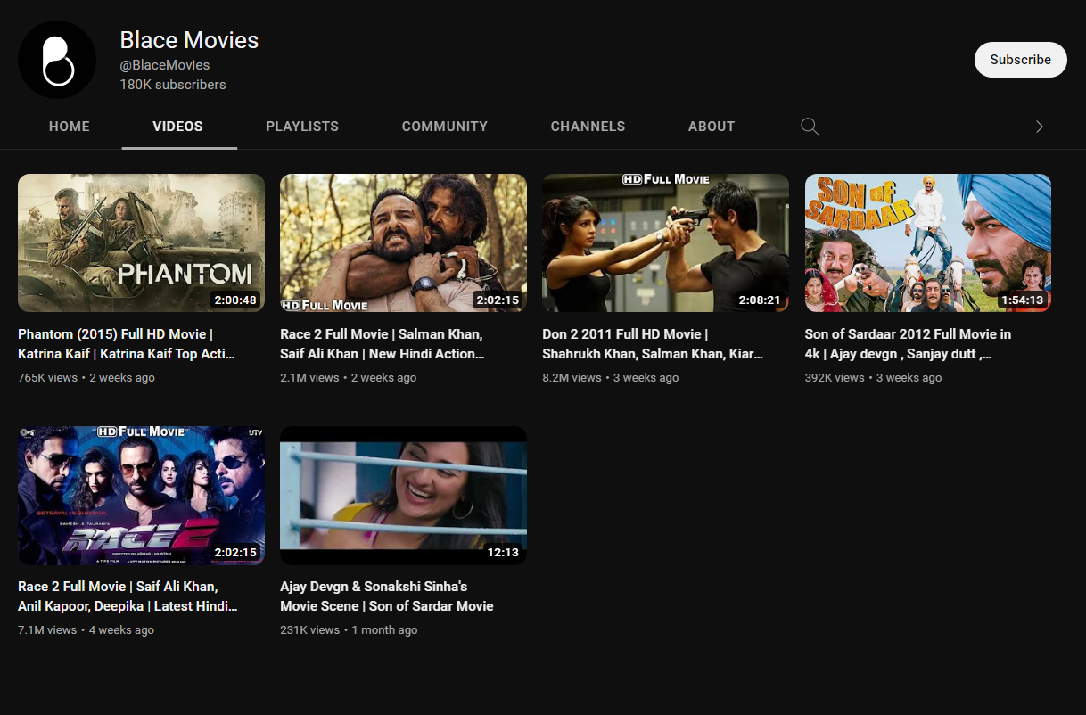Switch to the HOME tab

tap(70, 127)
